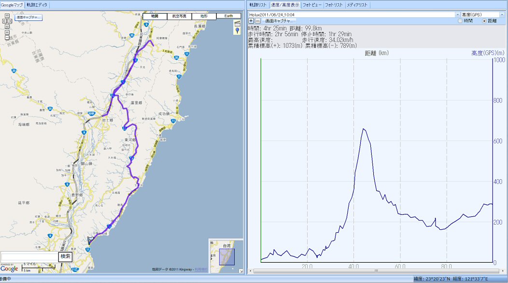Click the 利用規約 terms link on the map
Viewport: 508px width, 283px height.
coord(201,269)
